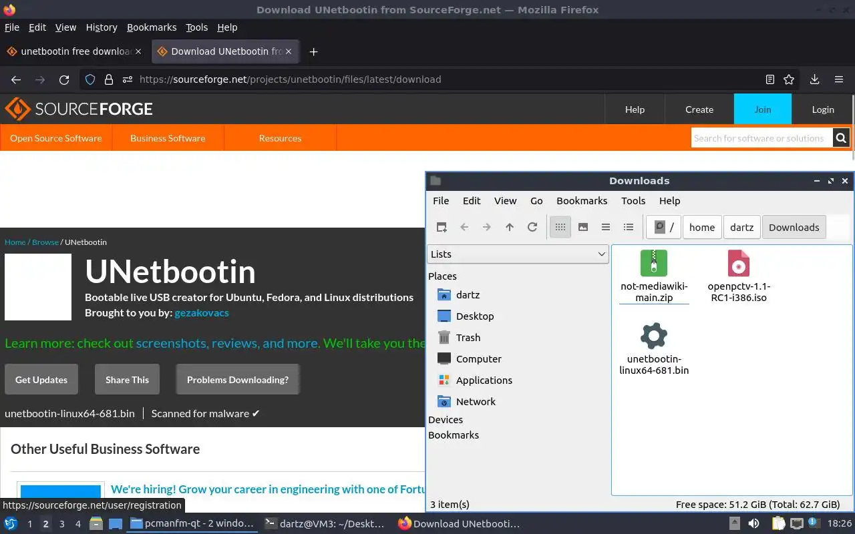The width and height of the screenshot is (855, 534).
Task: Go up to parent folder in file manager
Action: (x=510, y=227)
